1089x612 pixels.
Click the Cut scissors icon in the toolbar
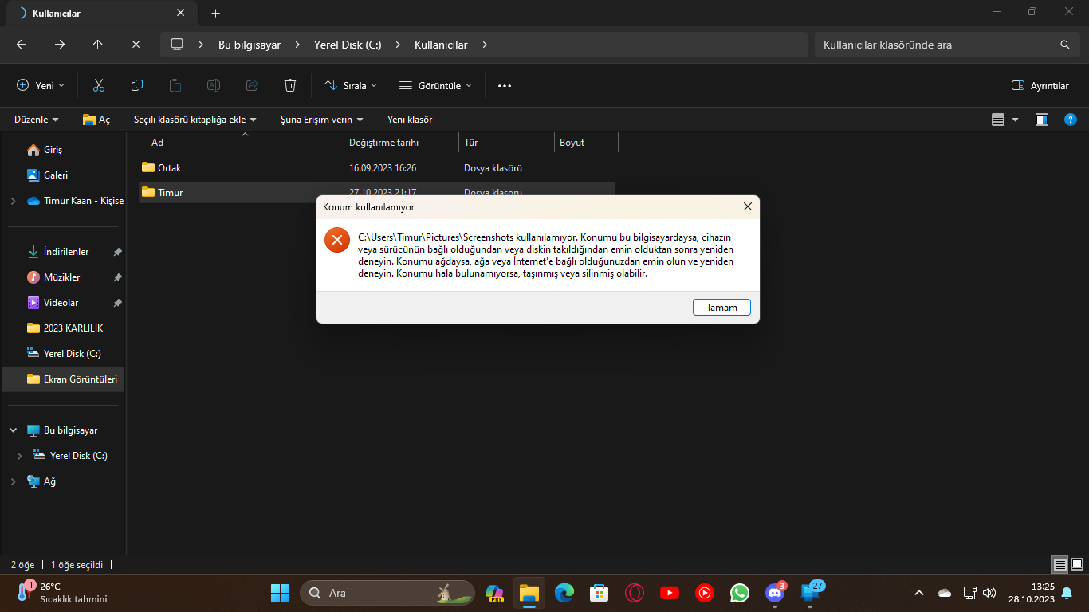(99, 85)
